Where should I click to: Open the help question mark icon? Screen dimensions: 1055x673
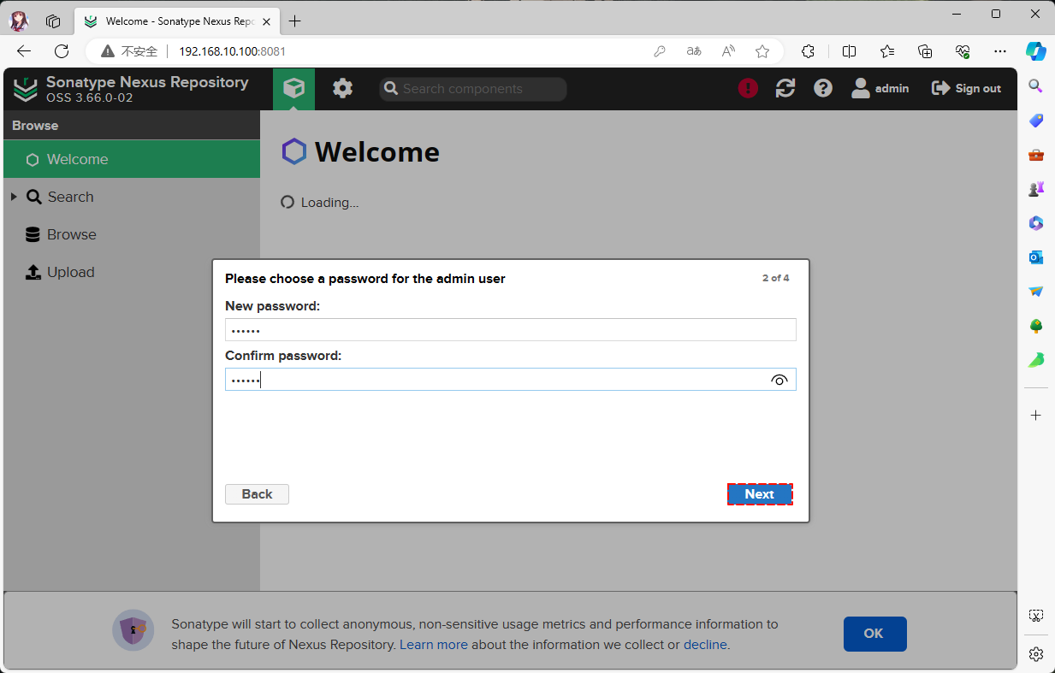(x=822, y=88)
